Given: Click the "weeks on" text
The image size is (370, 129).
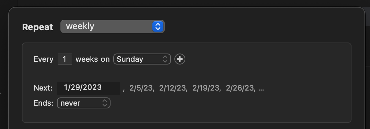Looking at the screenshot, I should tap(93, 59).
